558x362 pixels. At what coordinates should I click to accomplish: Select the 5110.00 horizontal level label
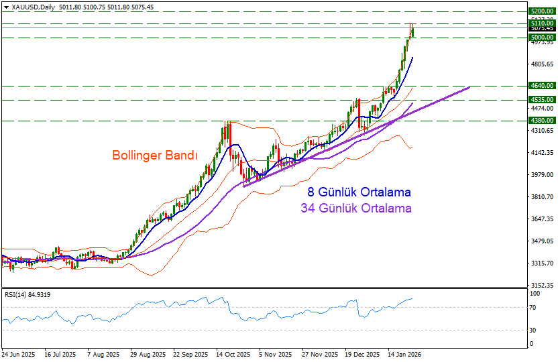click(541, 23)
